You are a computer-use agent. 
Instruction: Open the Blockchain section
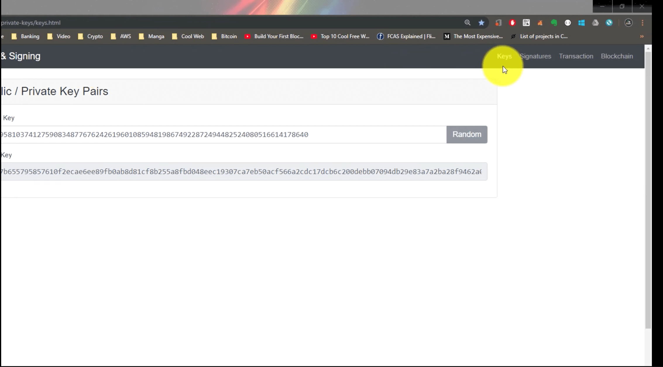(617, 56)
